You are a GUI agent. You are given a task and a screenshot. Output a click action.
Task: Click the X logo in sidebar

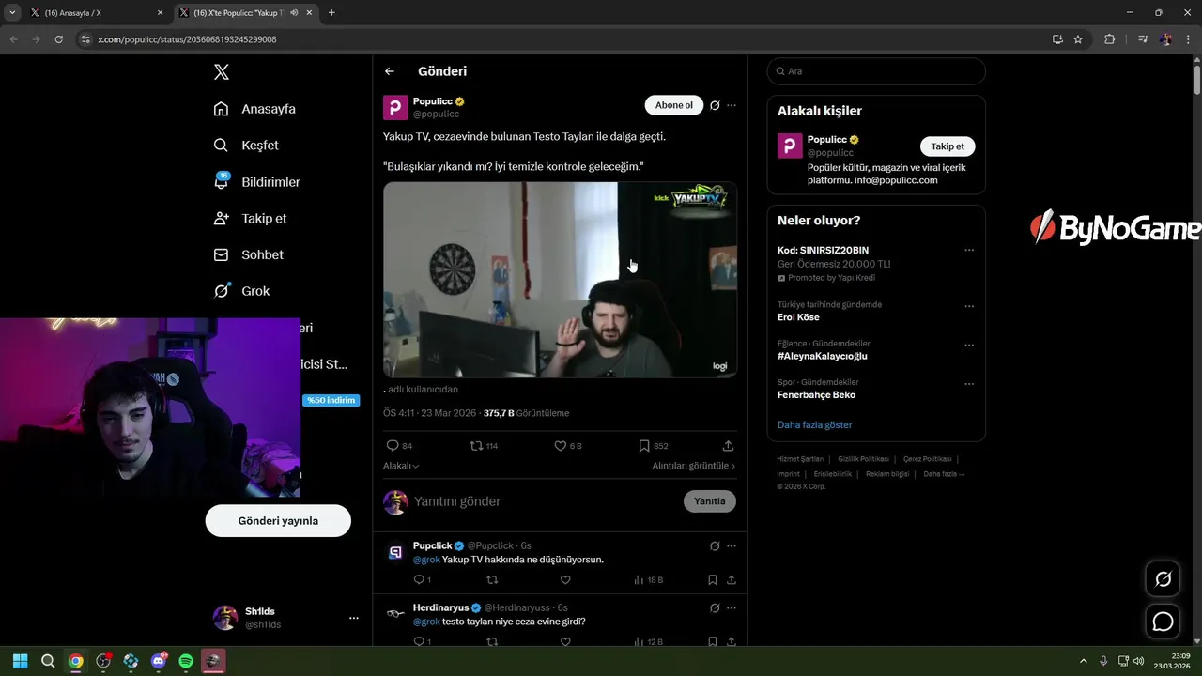point(221,72)
